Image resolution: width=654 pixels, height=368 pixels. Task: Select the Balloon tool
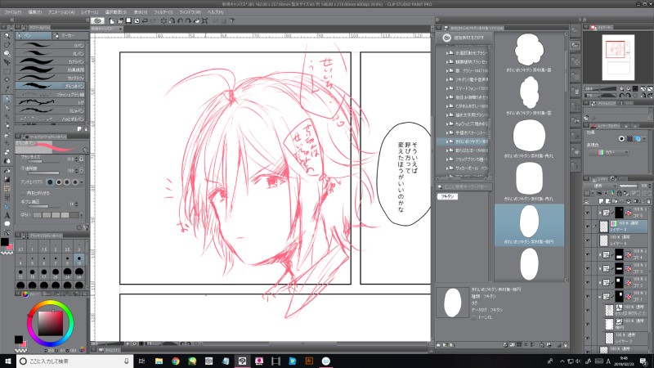coord(7,224)
